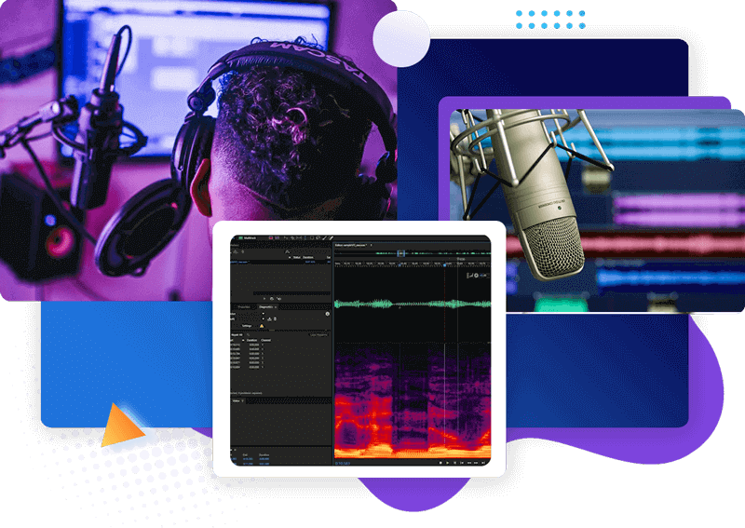This screenshot has height=528, width=745.
Task: Select the Spot Healing Brush tool
Action: coord(329,237)
